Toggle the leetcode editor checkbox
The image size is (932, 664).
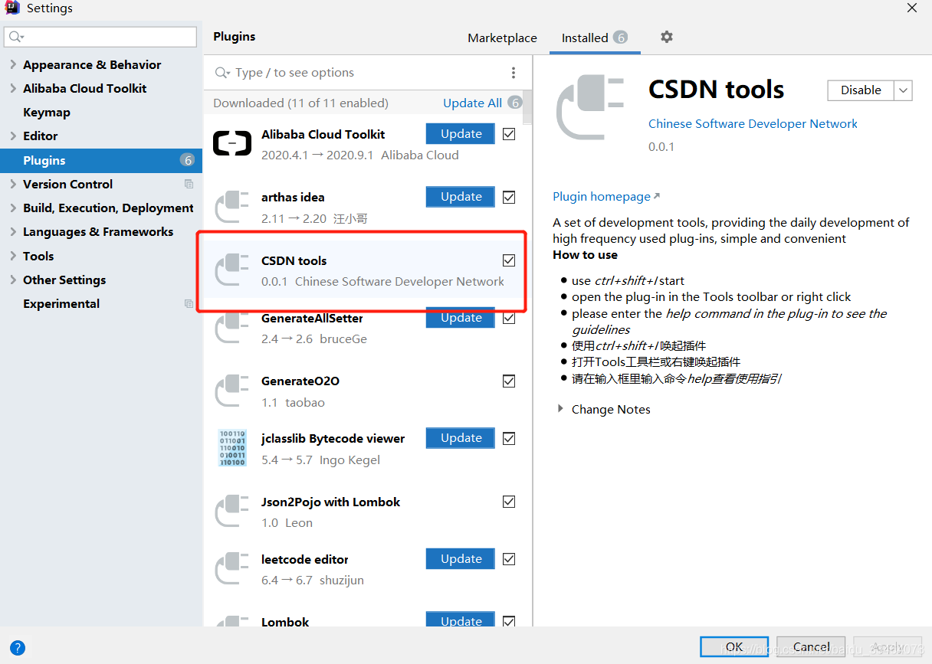[509, 559]
